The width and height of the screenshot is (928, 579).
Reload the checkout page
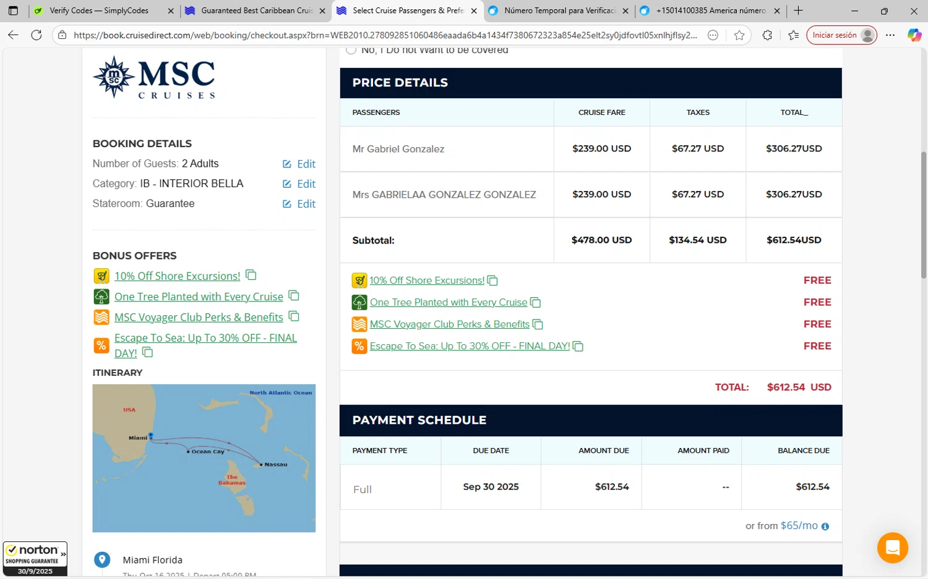pos(37,35)
